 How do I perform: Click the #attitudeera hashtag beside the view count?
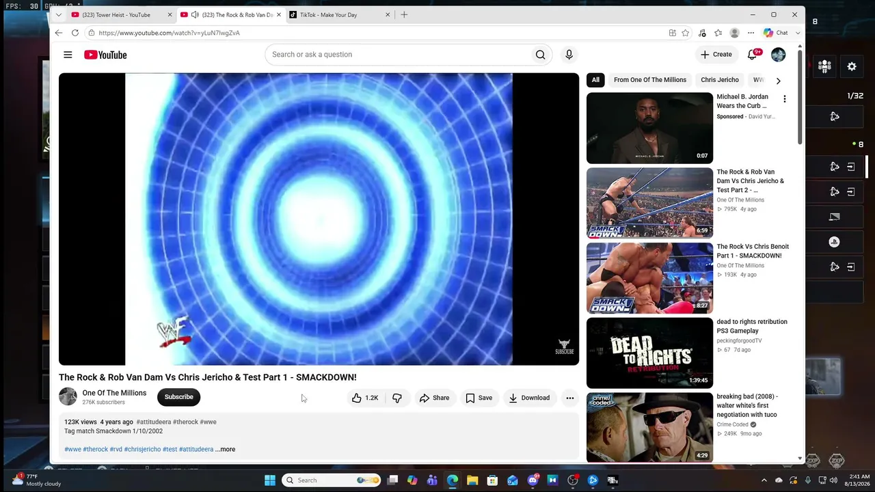click(x=154, y=422)
